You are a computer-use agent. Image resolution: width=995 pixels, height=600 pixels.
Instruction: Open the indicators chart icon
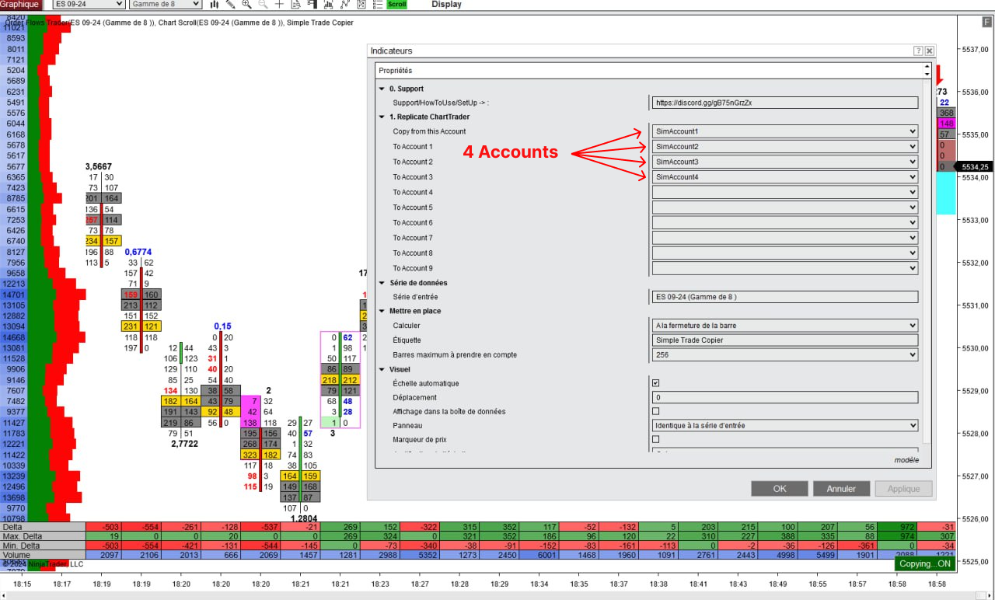(x=329, y=4)
